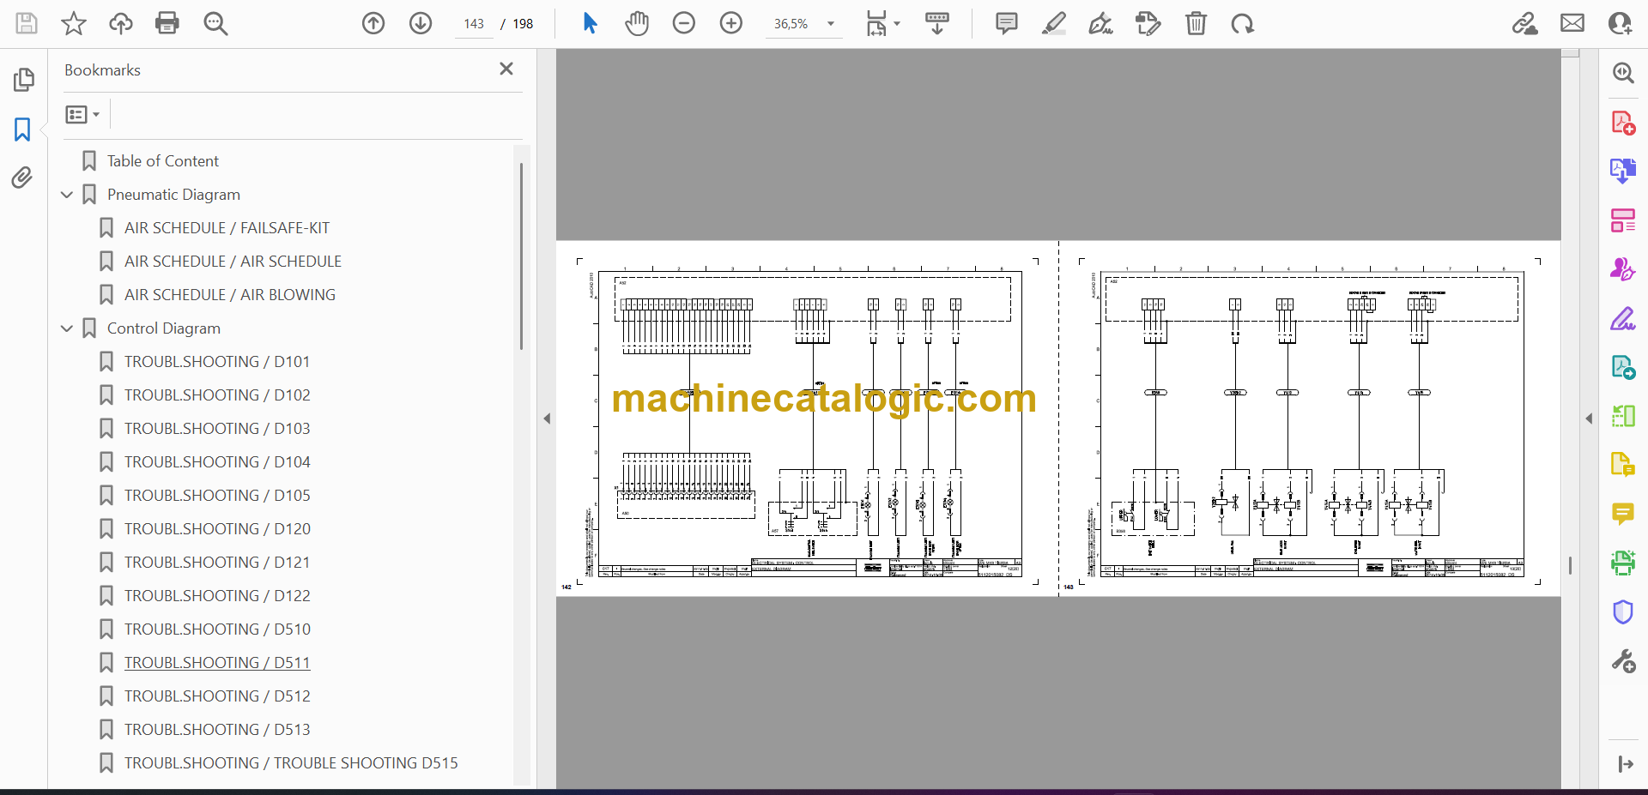Collapse the Pneumatic Diagram bookmark group
Image resolution: width=1648 pixels, height=795 pixels.
67,195
